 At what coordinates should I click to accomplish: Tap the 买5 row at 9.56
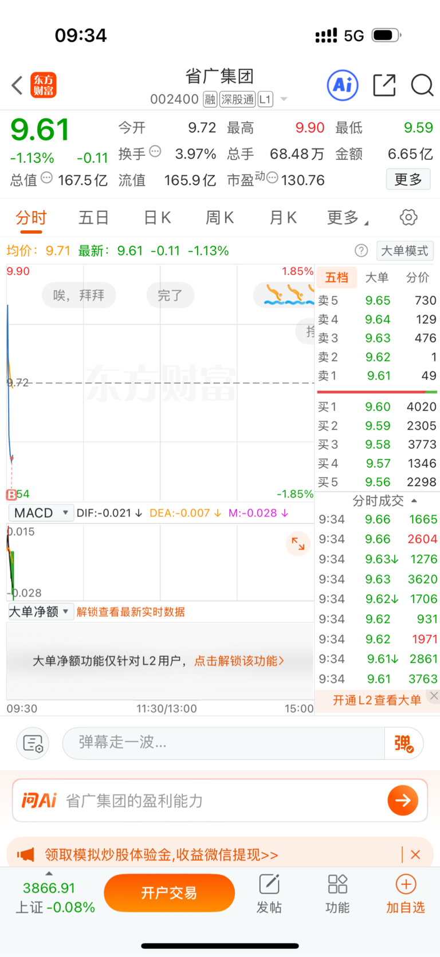tap(377, 483)
